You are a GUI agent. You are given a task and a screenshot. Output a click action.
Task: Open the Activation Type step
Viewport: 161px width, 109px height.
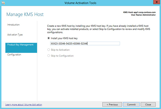click(15, 35)
